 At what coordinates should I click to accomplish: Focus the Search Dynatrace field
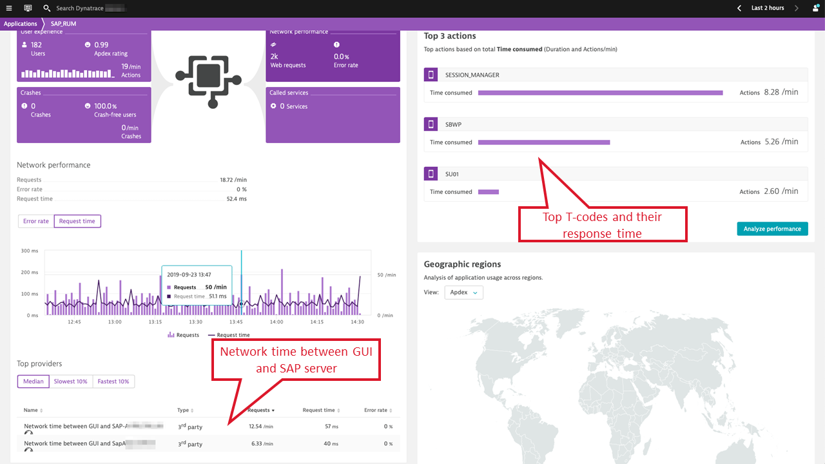[90, 8]
